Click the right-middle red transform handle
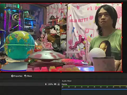 pyautogui.click(x=122, y=37)
